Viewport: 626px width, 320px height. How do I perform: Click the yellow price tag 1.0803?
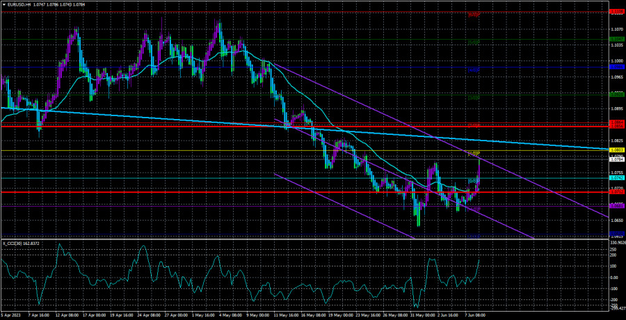pos(617,151)
